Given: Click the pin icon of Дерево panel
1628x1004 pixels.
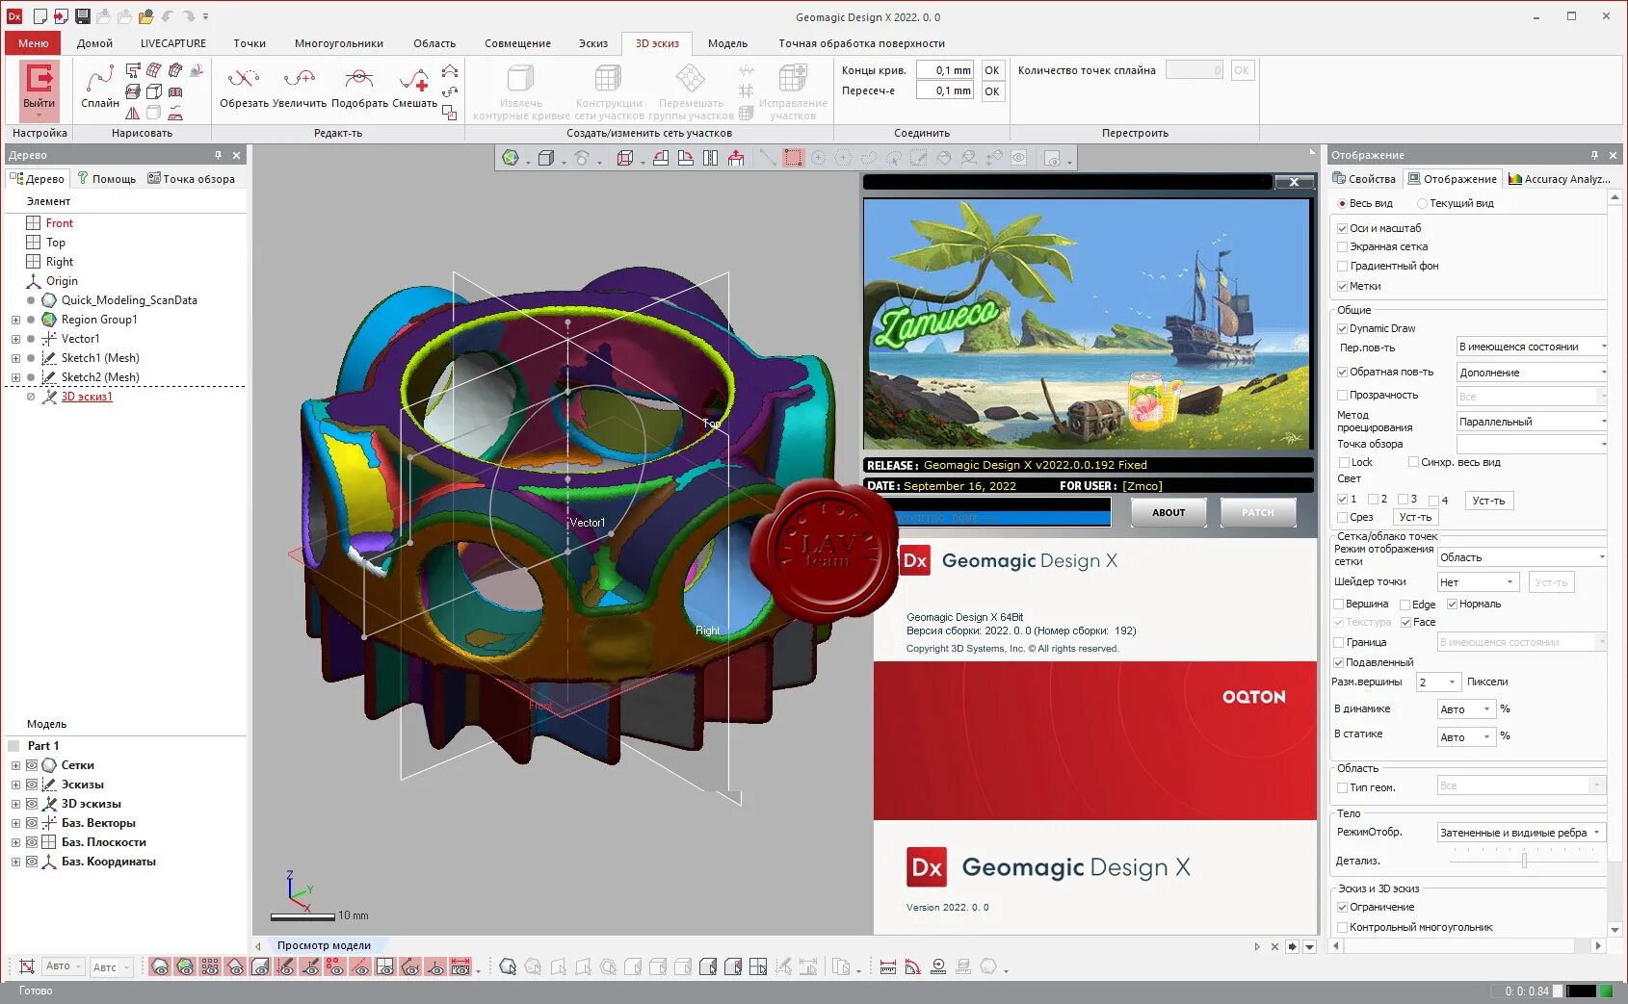Looking at the screenshot, I should coord(218,155).
